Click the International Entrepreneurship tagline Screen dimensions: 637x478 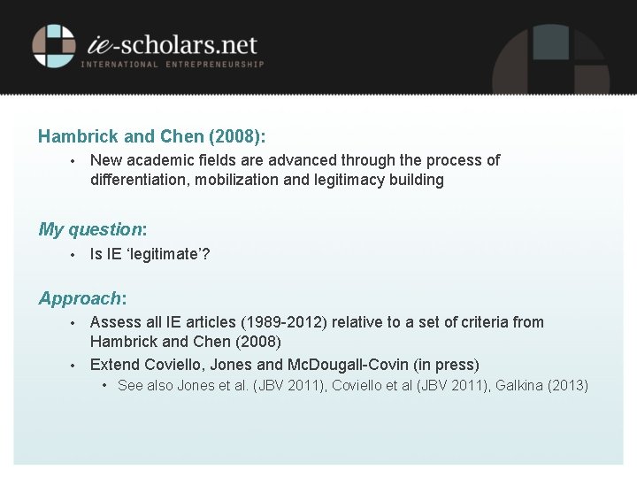[x=173, y=65]
